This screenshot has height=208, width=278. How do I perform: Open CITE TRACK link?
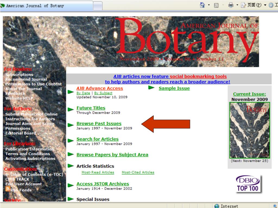pyautogui.click(x=17, y=179)
